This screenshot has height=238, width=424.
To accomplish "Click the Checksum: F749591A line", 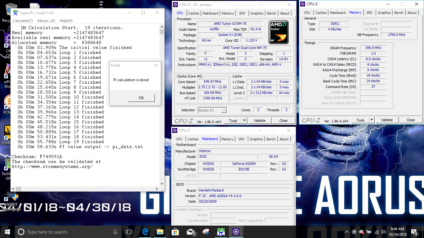I will (x=37, y=156).
